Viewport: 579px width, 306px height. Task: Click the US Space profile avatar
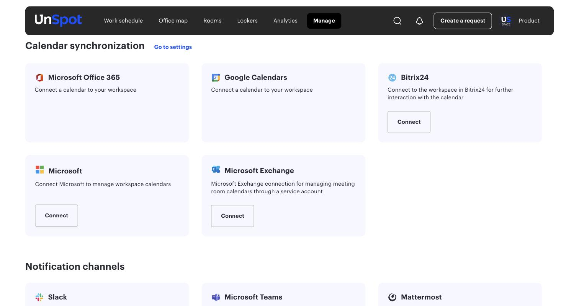(506, 21)
